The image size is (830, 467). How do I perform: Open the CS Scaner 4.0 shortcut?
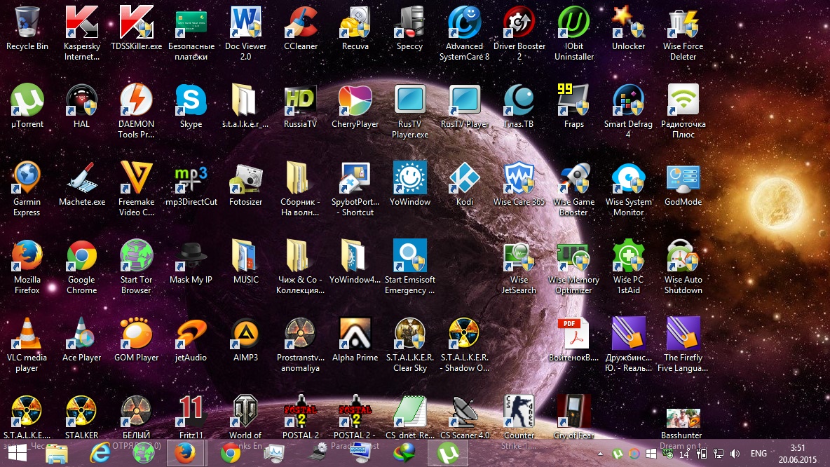pyautogui.click(x=464, y=412)
